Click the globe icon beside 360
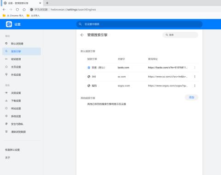The width and height of the screenshot is (221, 175). [x=89, y=77]
